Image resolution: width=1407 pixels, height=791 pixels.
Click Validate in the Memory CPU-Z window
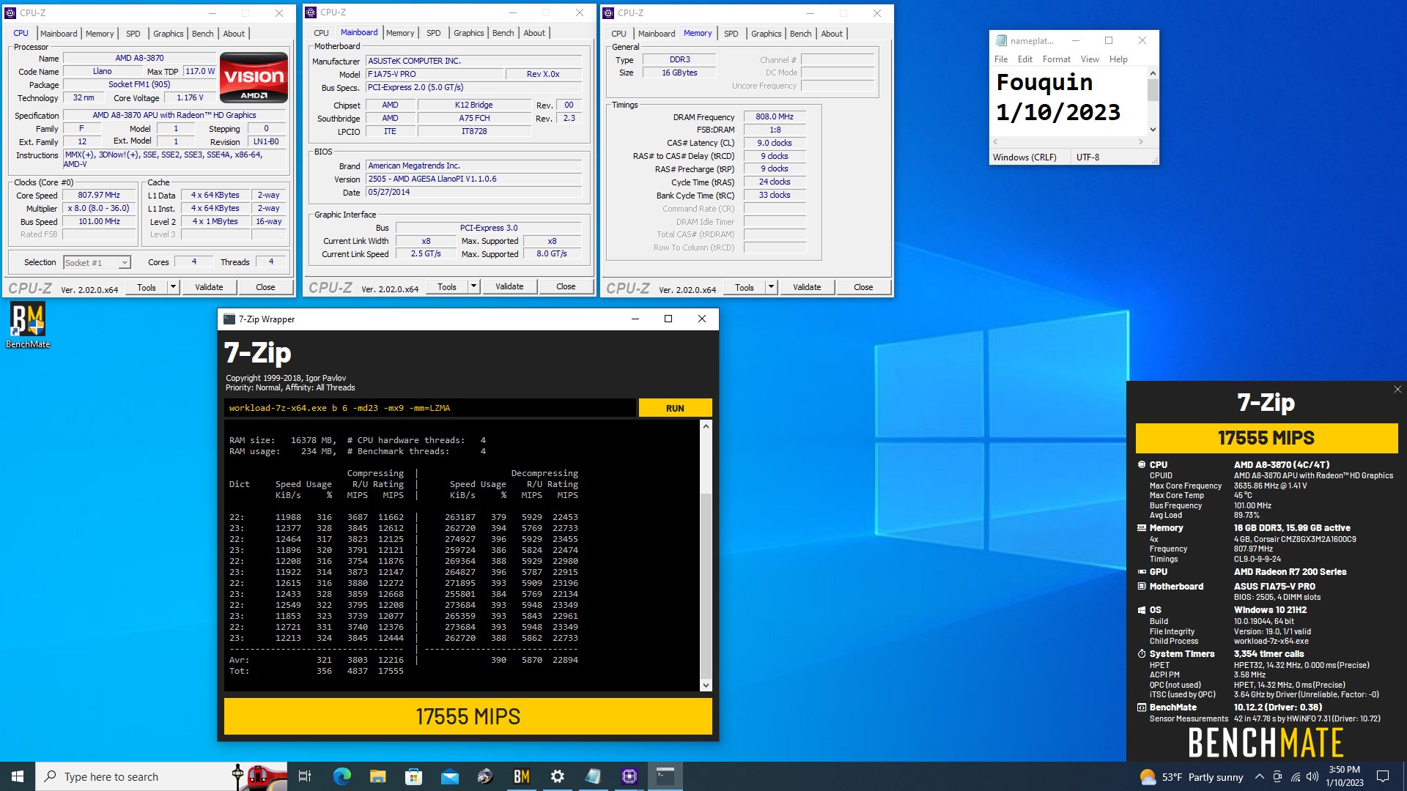tap(807, 287)
